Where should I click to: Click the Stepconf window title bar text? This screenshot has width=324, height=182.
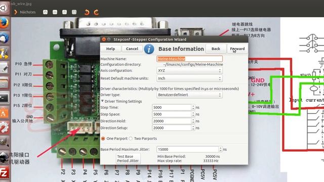click(x=150, y=39)
